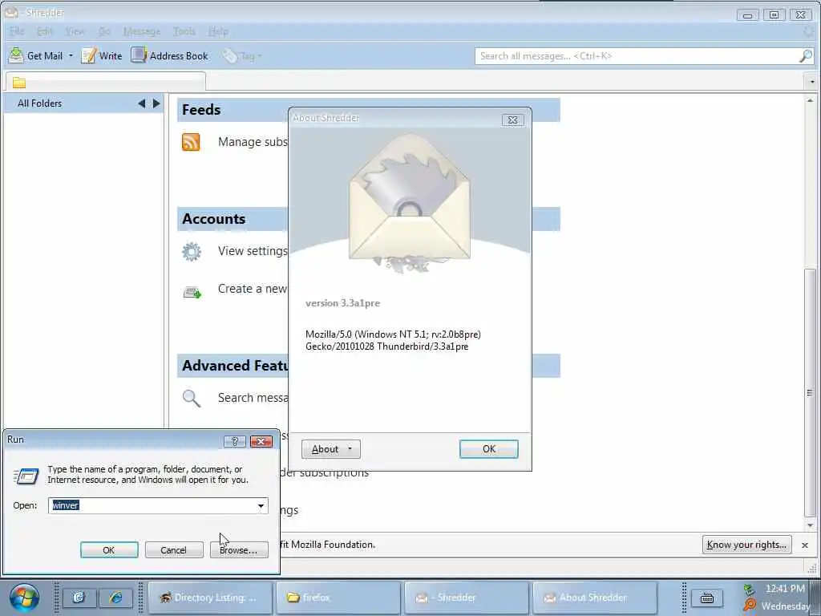Click the version 3.3a1pre text

(342, 302)
